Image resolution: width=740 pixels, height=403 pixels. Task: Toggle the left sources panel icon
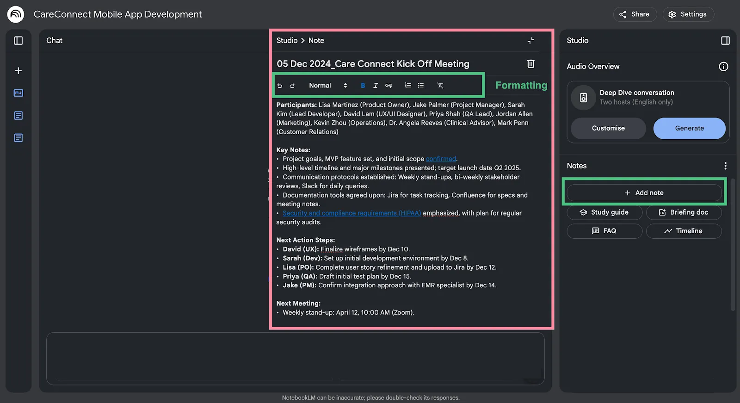click(x=18, y=41)
